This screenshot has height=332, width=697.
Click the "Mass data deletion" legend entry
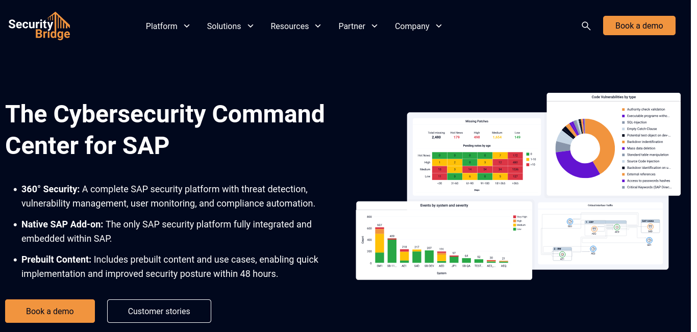click(x=638, y=148)
